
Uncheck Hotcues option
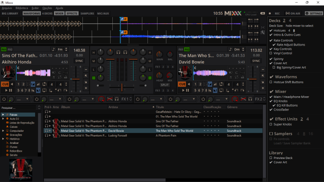coord(271,30)
